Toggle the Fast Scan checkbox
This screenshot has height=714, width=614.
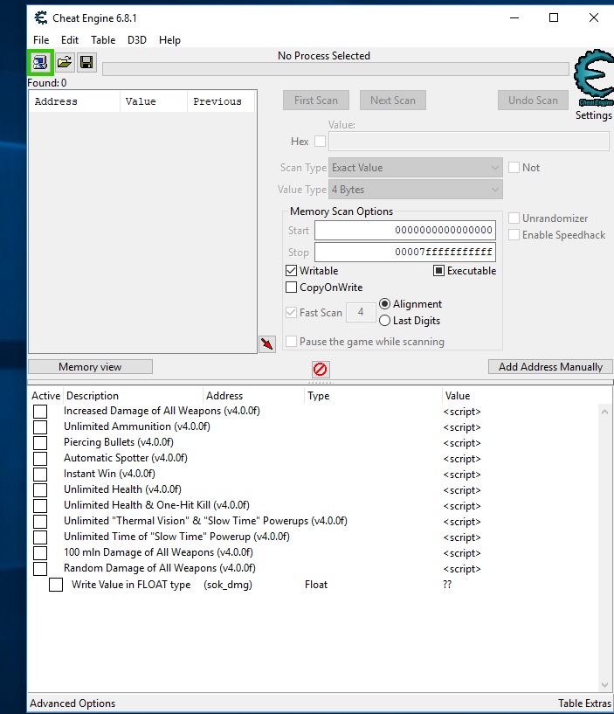[292, 312]
